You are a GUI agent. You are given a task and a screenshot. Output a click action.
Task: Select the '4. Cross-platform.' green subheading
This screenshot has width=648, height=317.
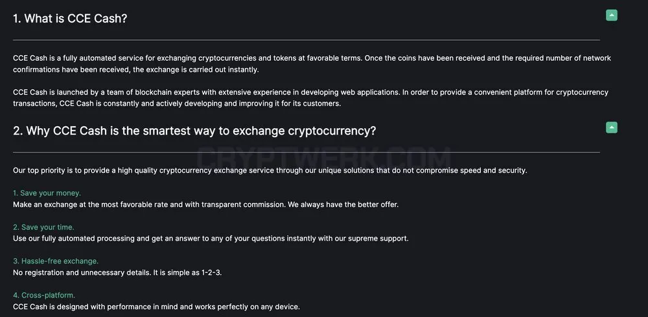[44, 295]
